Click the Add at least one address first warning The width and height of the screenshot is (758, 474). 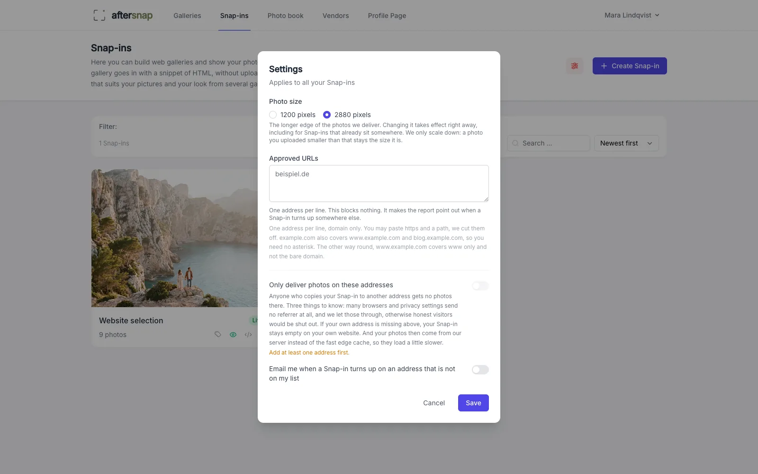[309, 353]
